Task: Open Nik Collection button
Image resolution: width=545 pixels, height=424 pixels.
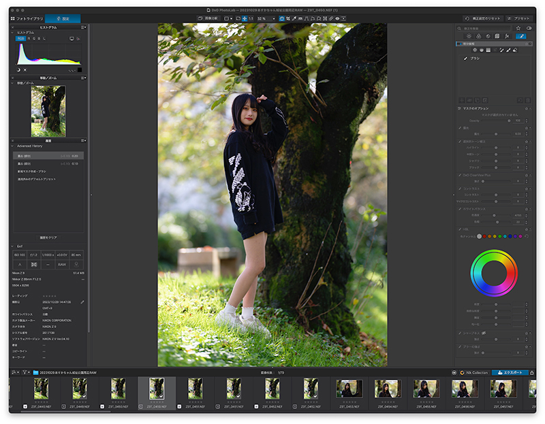Action: click(474, 372)
